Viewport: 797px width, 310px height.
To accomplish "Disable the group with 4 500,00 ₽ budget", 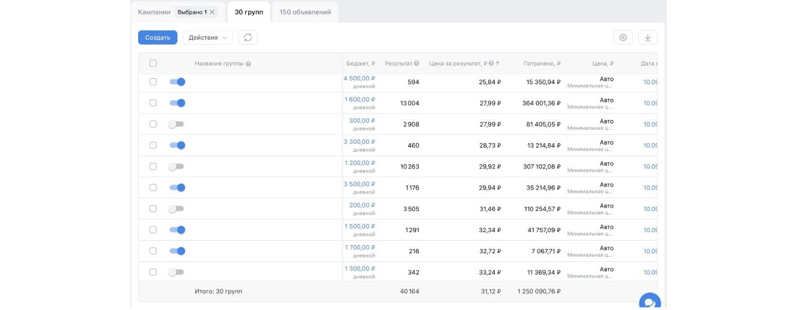I will pyautogui.click(x=177, y=82).
